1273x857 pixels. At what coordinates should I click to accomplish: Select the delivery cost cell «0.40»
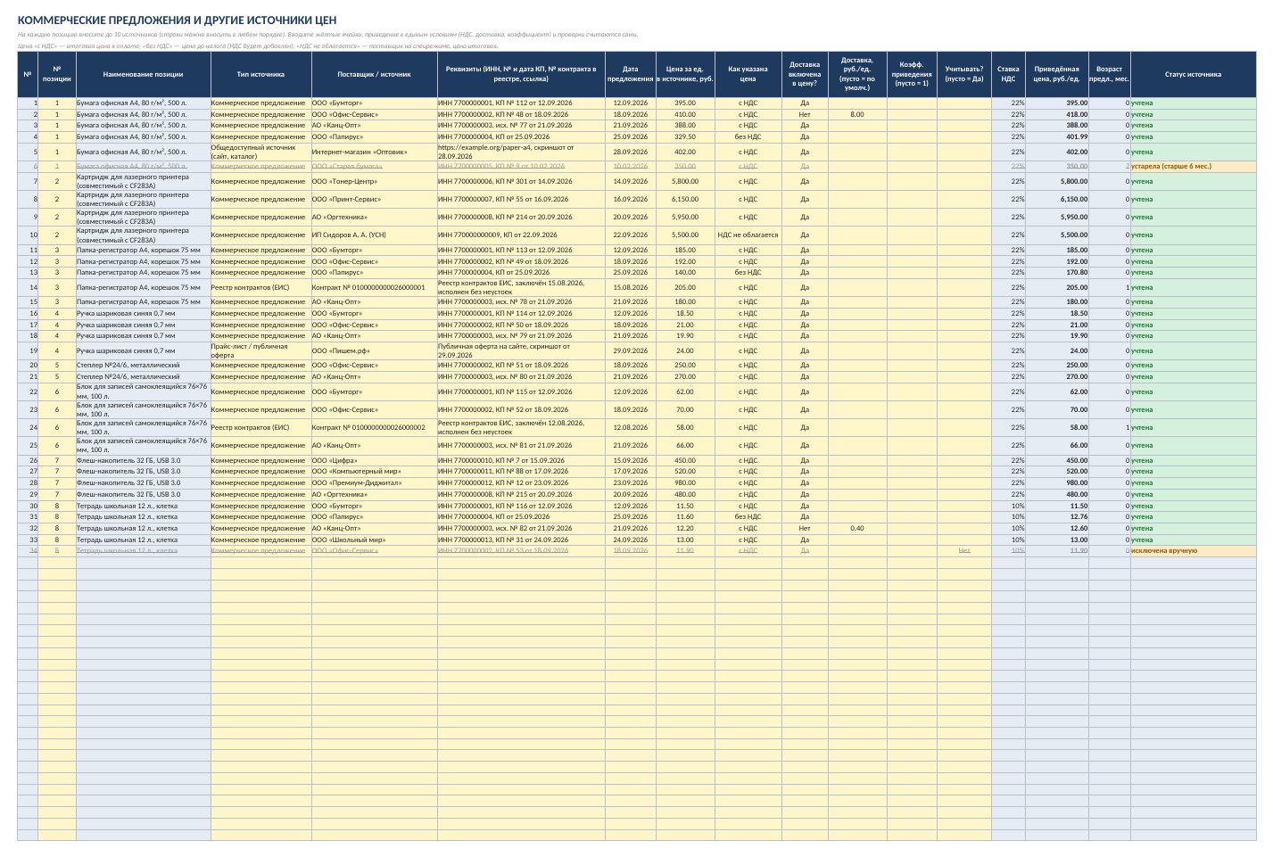857,529
